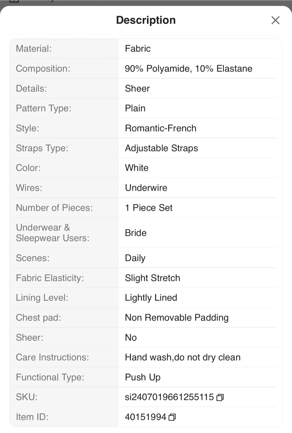Tap the Slight Stretch value
The width and height of the screenshot is (292, 433).
[x=152, y=278]
